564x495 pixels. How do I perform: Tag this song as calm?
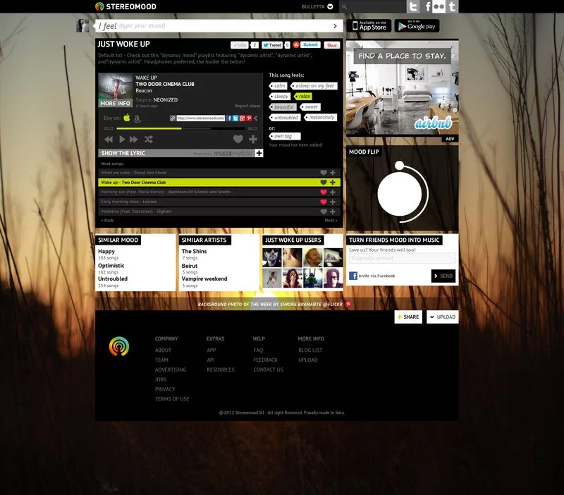click(x=278, y=86)
